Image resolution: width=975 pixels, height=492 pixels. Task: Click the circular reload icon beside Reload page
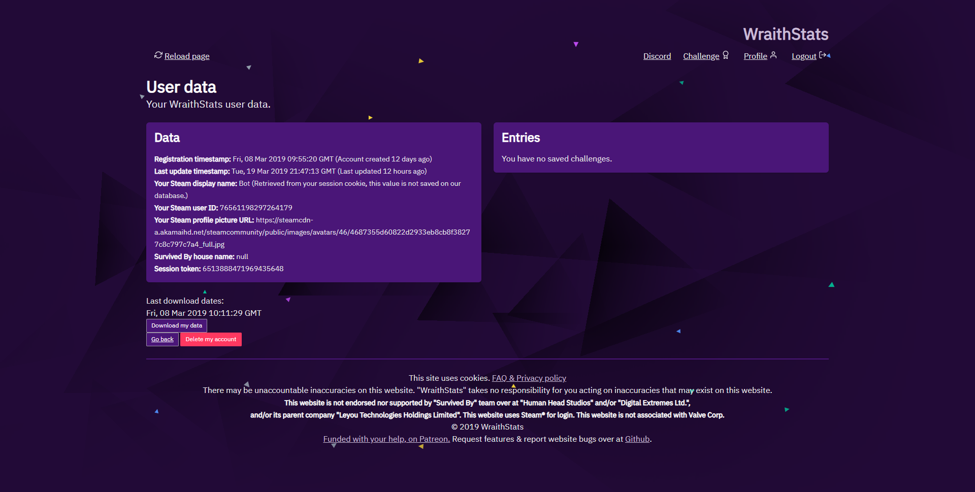(157, 56)
